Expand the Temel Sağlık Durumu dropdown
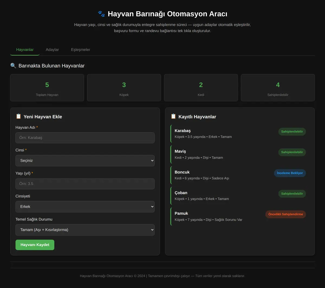 click(x=85, y=230)
